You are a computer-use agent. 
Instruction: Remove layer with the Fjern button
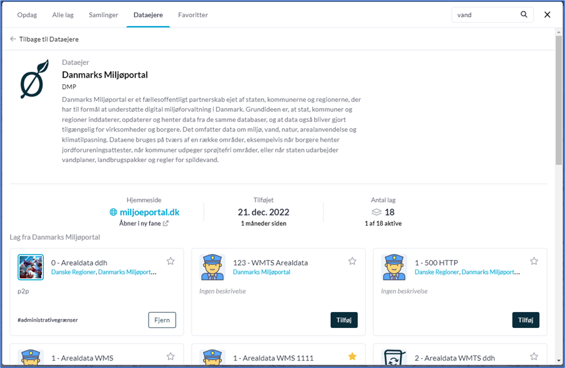click(162, 320)
